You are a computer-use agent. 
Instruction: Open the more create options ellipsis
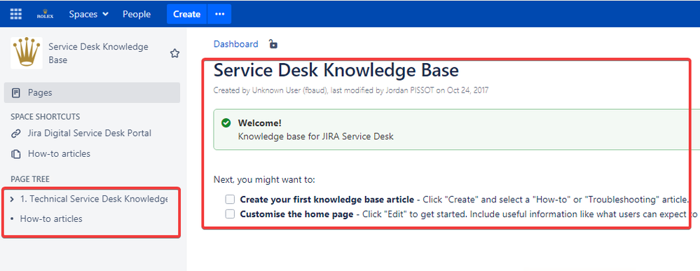(x=219, y=14)
